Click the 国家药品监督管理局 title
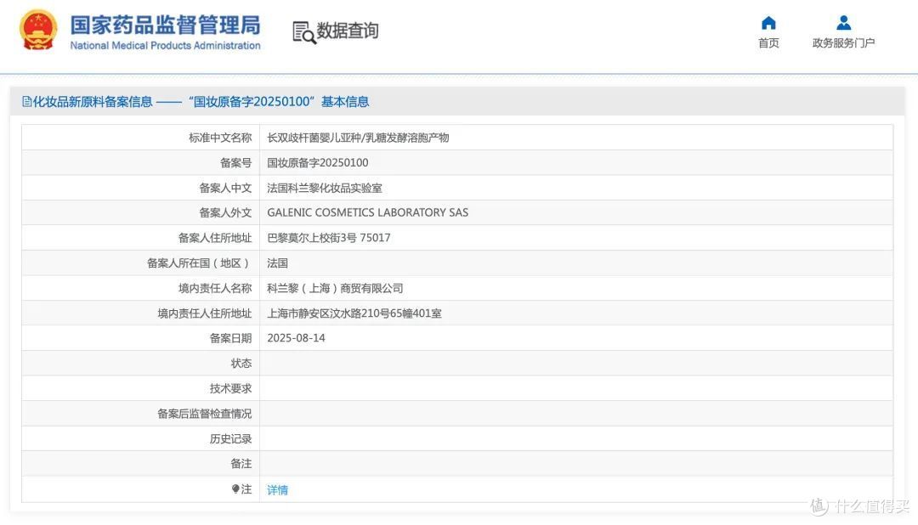 pos(165,25)
